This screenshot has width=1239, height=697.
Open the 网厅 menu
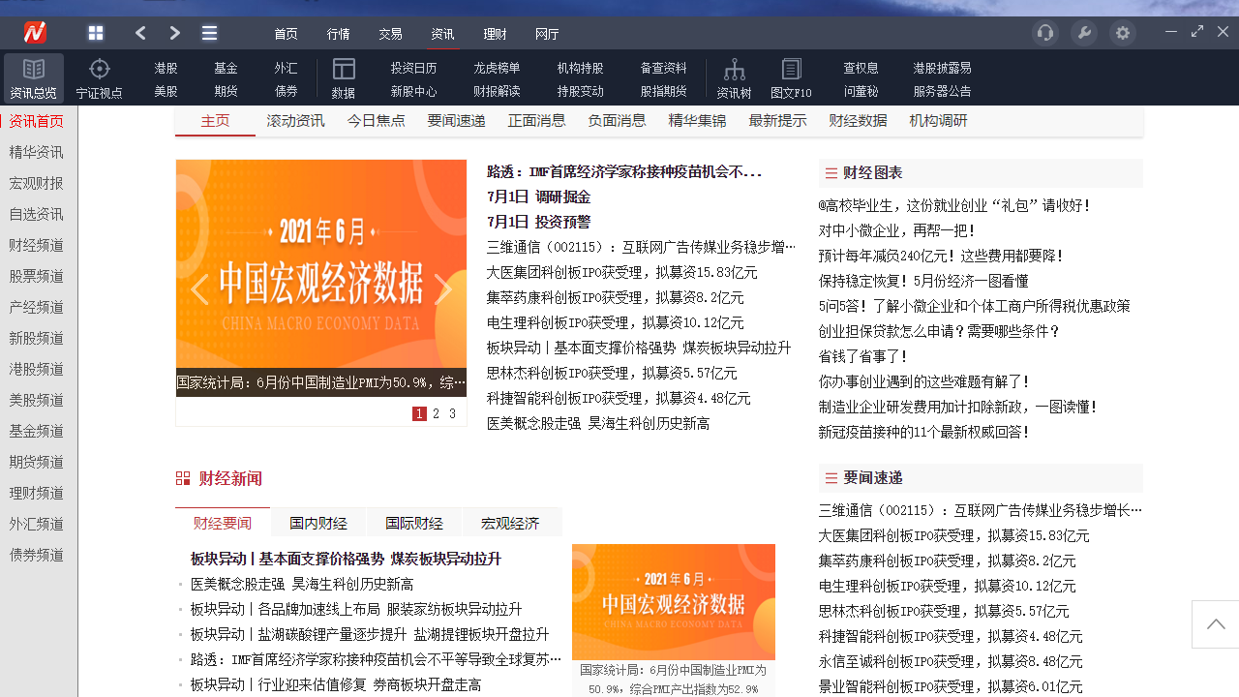click(x=547, y=33)
